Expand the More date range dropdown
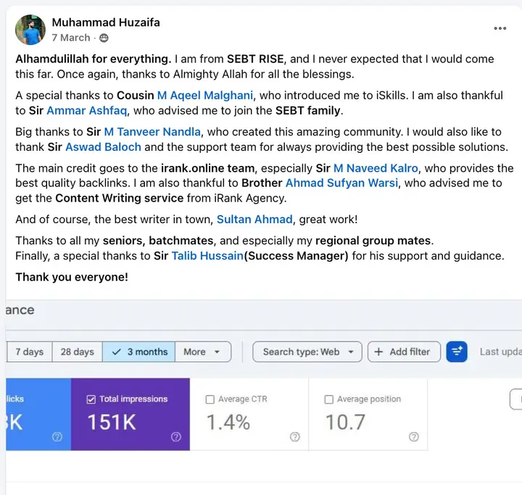The height and width of the screenshot is (495, 522). [203, 352]
